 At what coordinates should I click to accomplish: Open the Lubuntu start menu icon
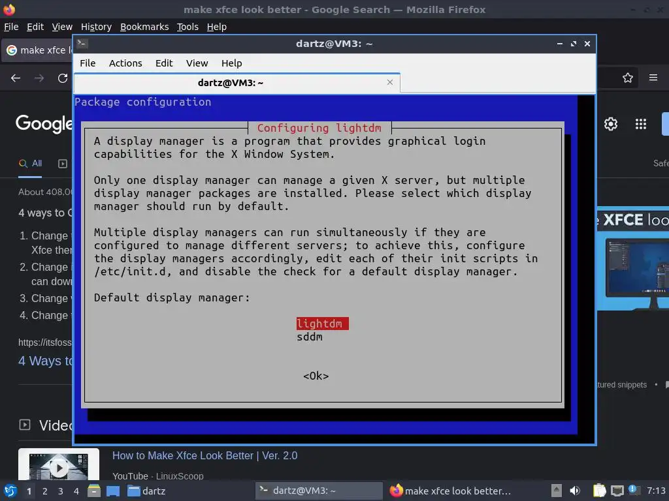coord(9,491)
